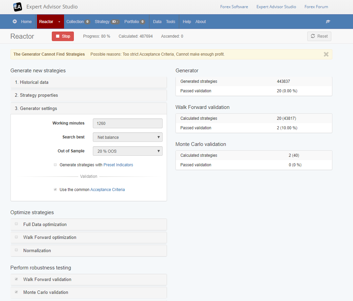Click Walk Forward Passed validation value '2 (10.00 %)'
This screenshot has height=301, width=353.
click(x=287, y=128)
